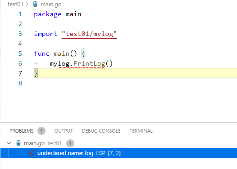Collapse the main.go problems group chevron
The width and height of the screenshot is (237, 169).
(9, 143)
